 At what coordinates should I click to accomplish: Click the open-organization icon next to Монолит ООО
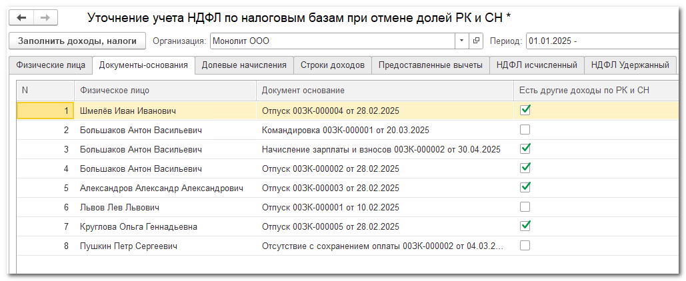(x=476, y=41)
